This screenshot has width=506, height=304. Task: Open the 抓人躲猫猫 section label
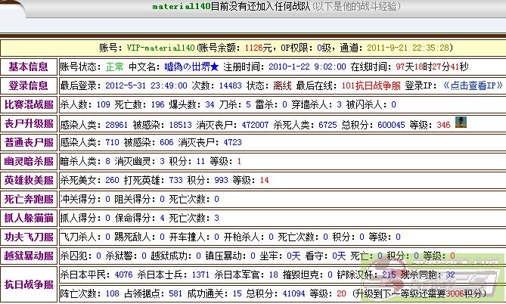coord(28,218)
